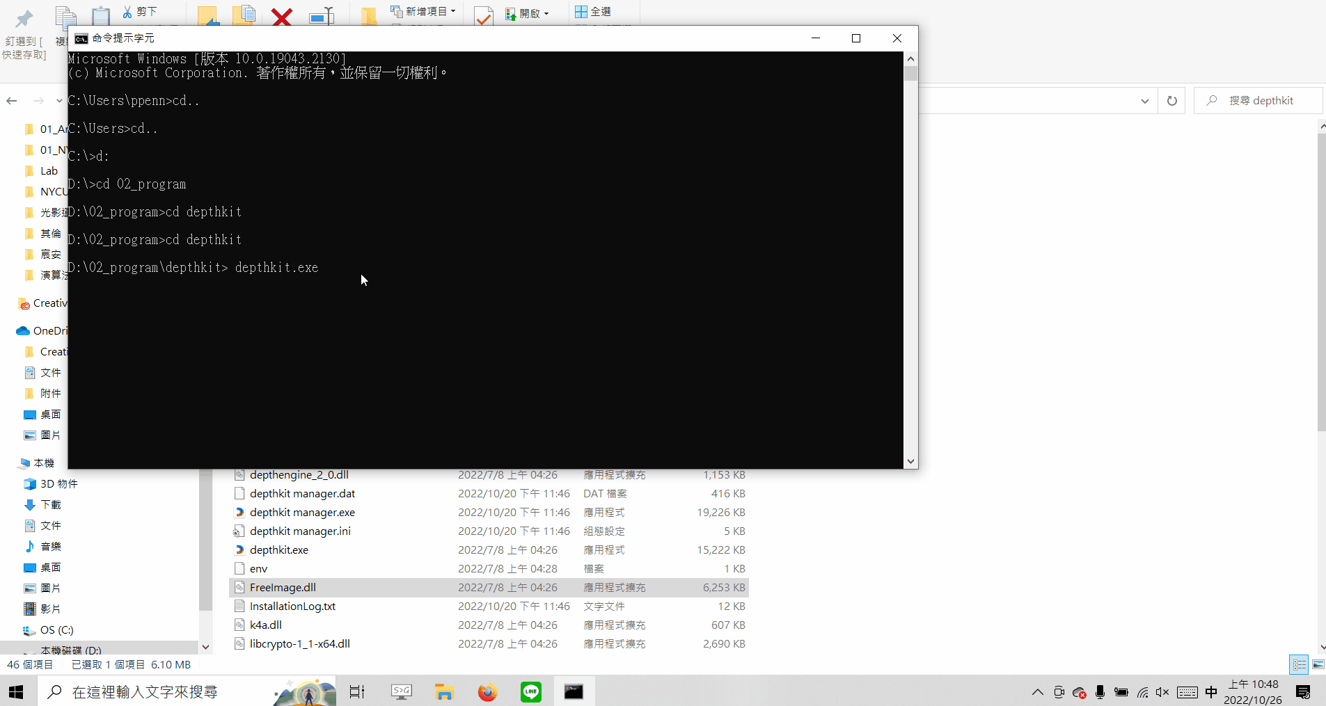Show hidden system tray icons
The image size is (1326, 706).
click(x=1037, y=692)
